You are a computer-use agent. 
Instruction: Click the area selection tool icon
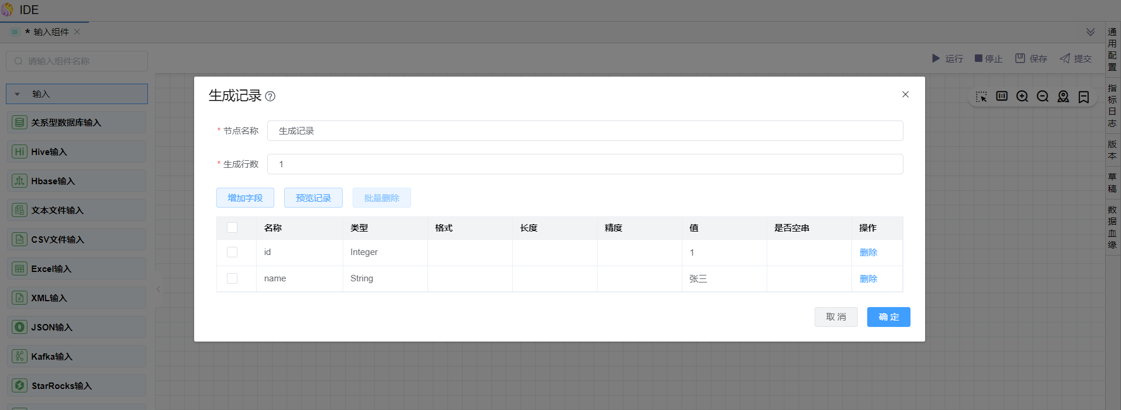(x=981, y=97)
